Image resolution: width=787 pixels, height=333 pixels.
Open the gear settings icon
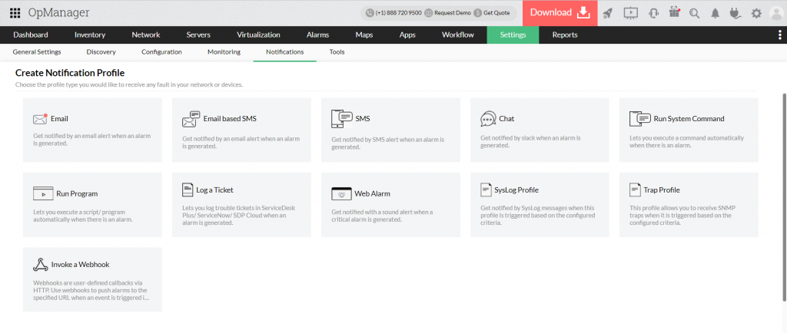point(756,13)
